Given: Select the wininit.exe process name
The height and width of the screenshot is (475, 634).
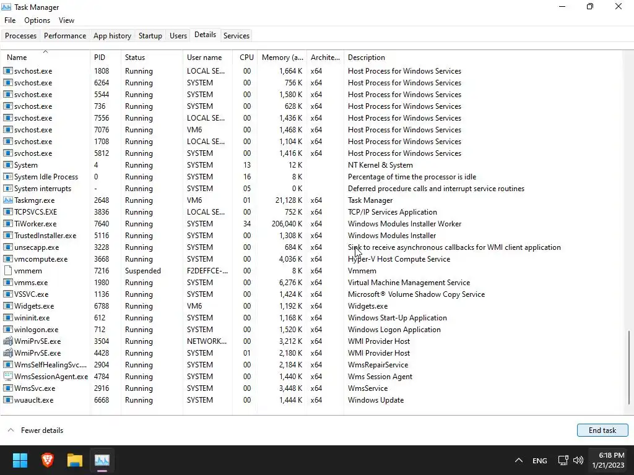Looking at the screenshot, I should point(32,317).
